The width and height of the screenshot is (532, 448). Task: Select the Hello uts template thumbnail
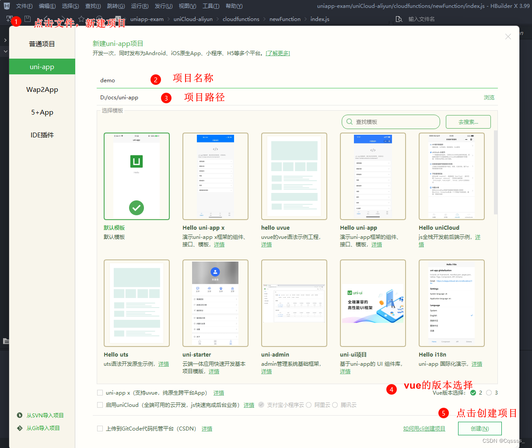coord(136,303)
